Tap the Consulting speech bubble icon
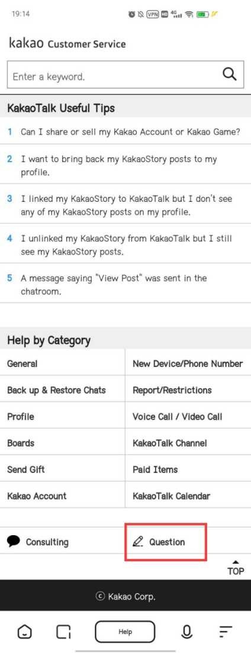 coord(14,541)
